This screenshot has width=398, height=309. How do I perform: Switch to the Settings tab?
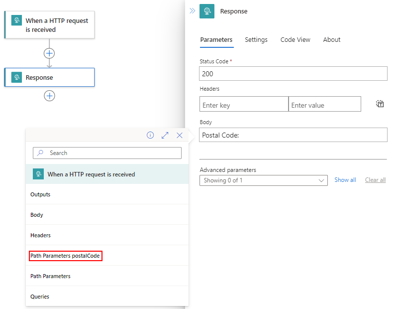(256, 40)
